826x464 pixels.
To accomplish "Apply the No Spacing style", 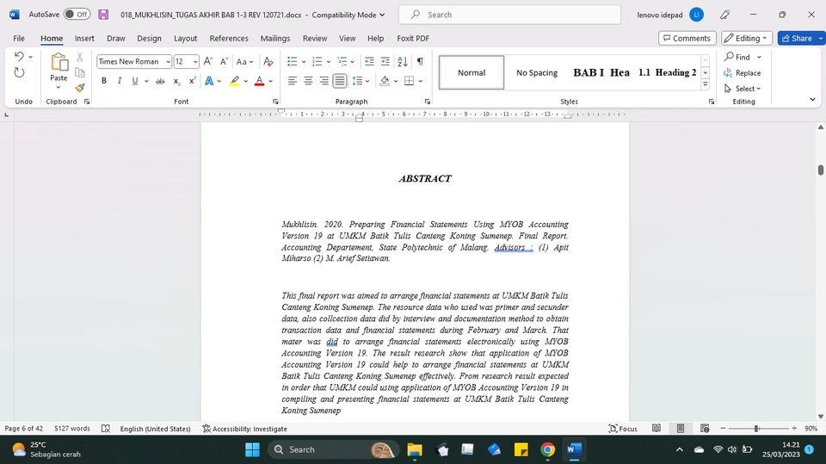I will 537,72.
